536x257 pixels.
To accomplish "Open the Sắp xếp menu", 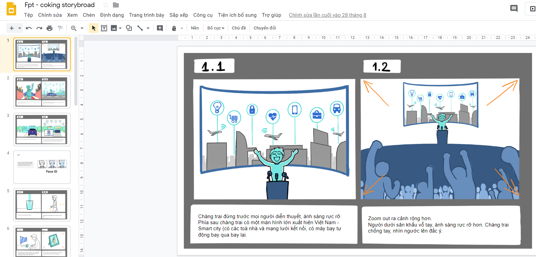I will (179, 15).
